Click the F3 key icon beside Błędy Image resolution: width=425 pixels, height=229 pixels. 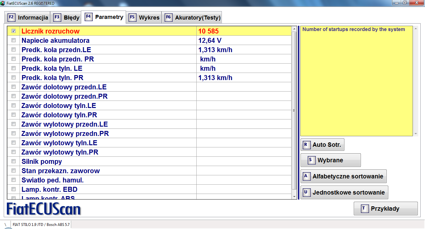[57, 17]
